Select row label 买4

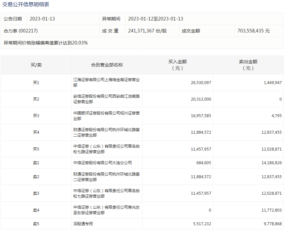pos(36,132)
